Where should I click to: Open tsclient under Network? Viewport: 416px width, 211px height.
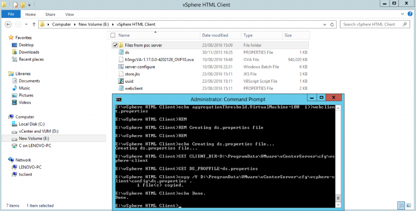pos(25,174)
